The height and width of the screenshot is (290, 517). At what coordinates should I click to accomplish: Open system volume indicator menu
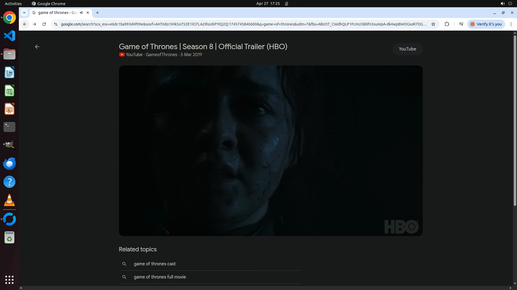point(502,3)
